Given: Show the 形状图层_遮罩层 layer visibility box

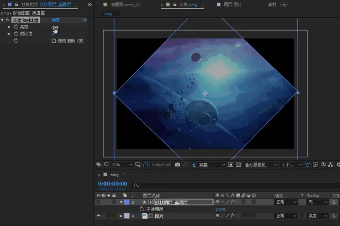Looking at the screenshot, I should point(98,202).
